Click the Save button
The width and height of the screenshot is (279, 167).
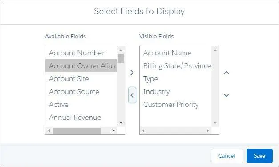coord(259,156)
